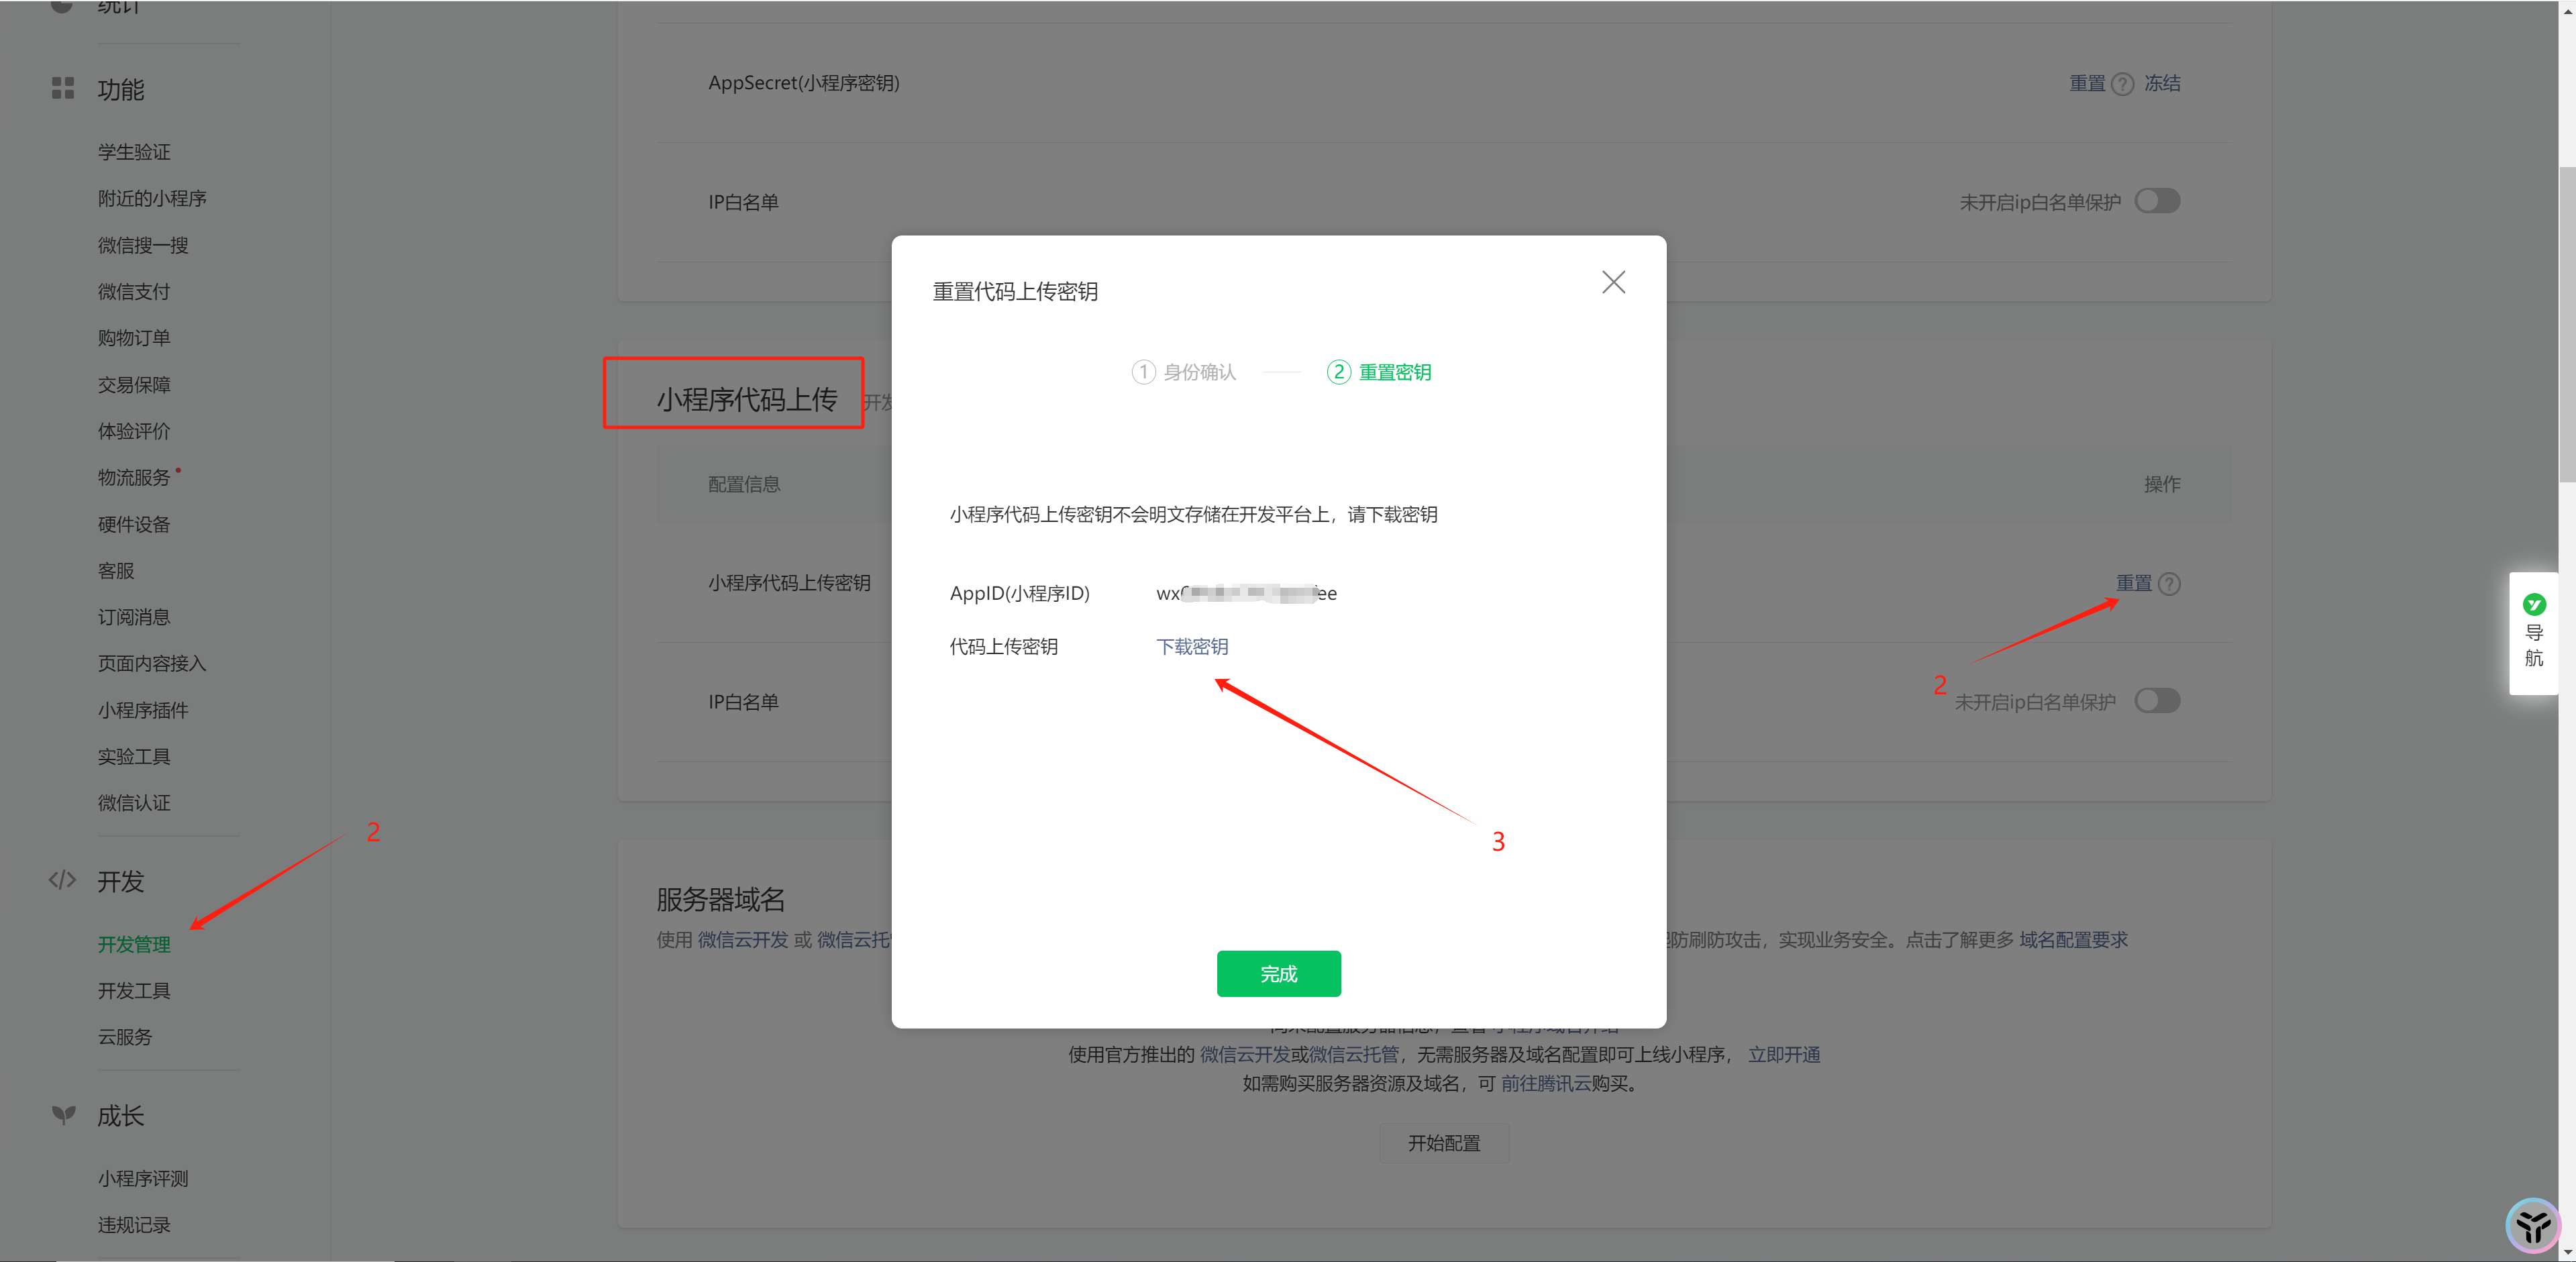The width and height of the screenshot is (2576, 1262).
Task: Click 冻结 link for AppSecret
Action: [x=2162, y=83]
